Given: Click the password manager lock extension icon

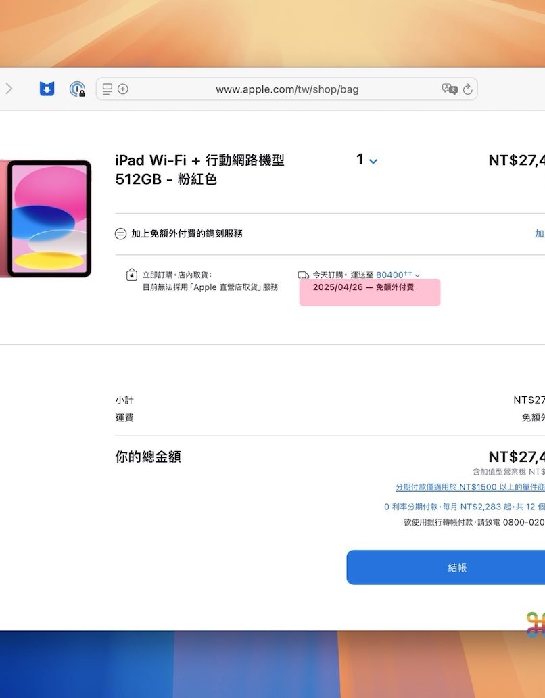Looking at the screenshot, I should pos(78,89).
